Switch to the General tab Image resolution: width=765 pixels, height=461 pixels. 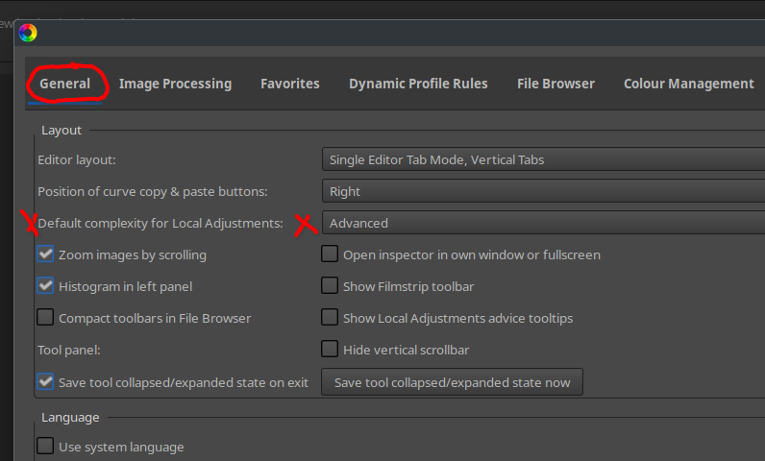(x=64, y=84)
